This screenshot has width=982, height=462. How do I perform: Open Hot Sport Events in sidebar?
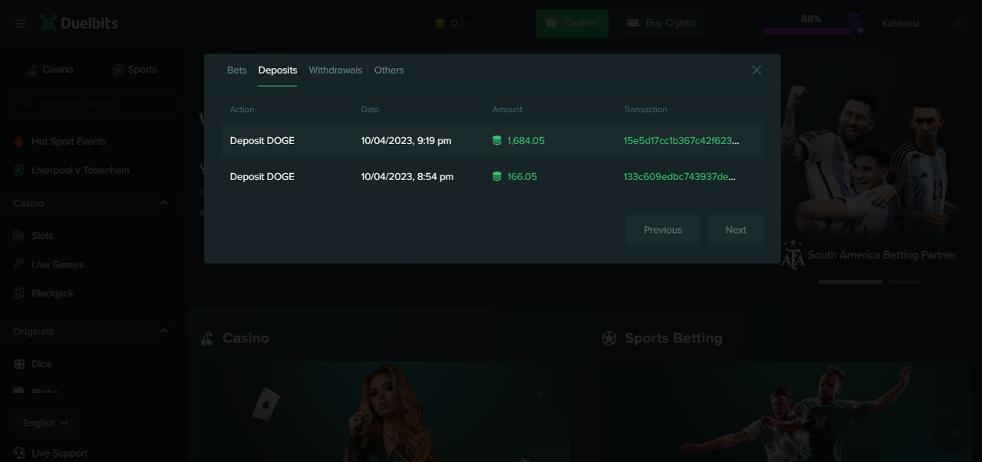pos(69,142)
